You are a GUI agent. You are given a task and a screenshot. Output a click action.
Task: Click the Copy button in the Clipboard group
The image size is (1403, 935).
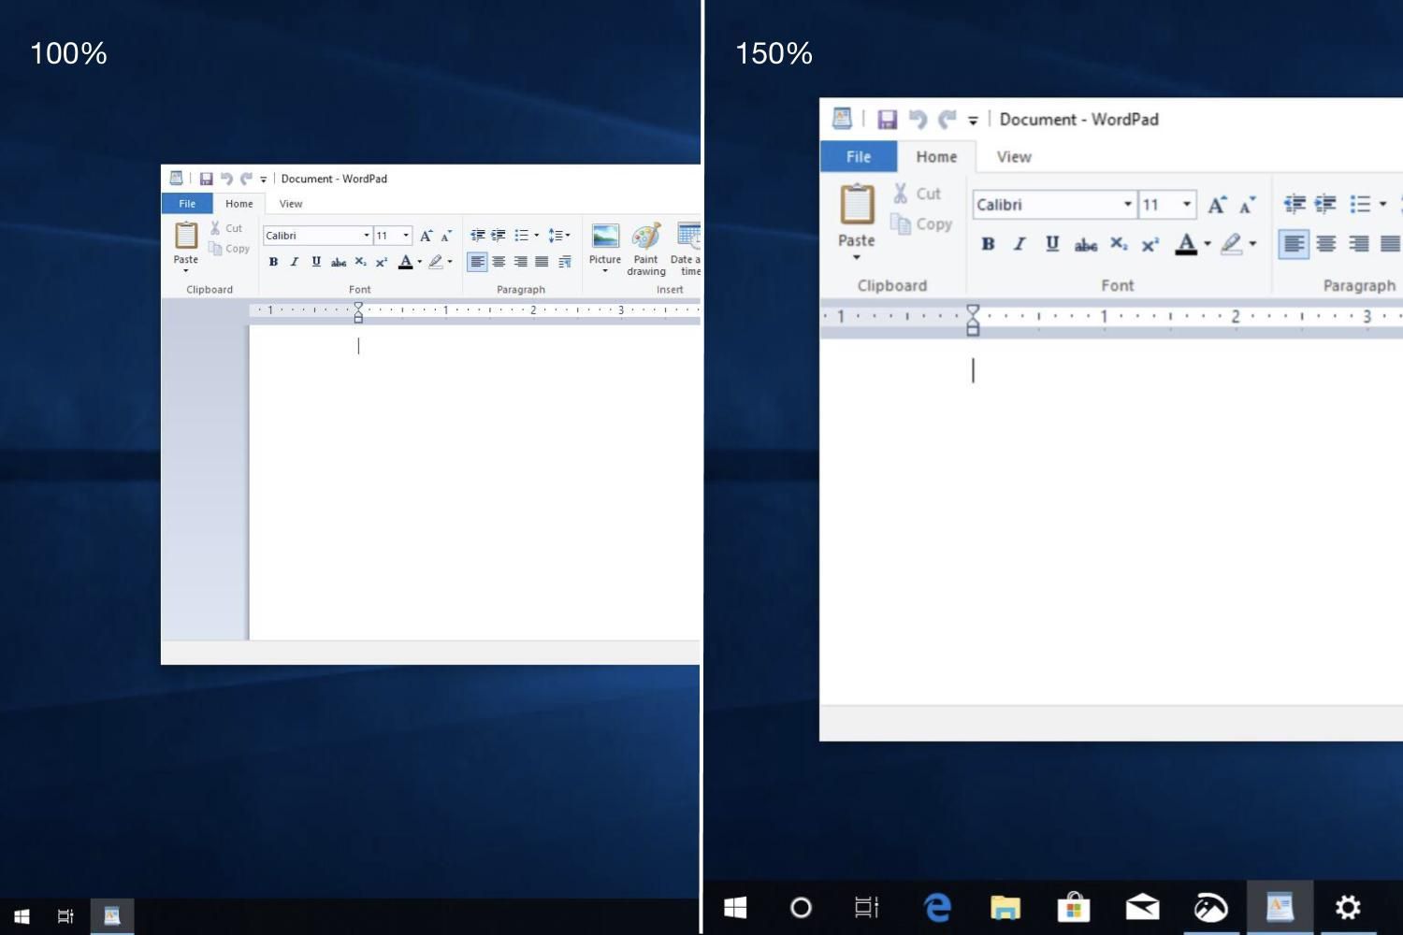click(x=921, y=223)
